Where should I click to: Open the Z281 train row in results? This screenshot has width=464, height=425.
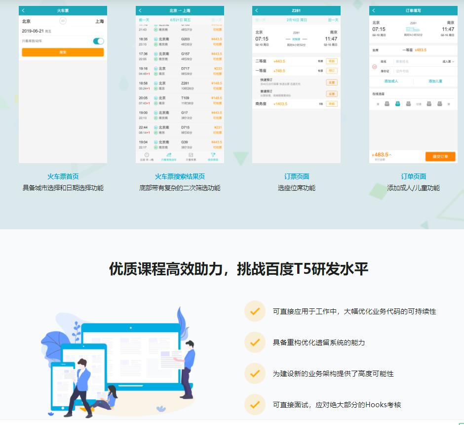(x=180, y=85)
